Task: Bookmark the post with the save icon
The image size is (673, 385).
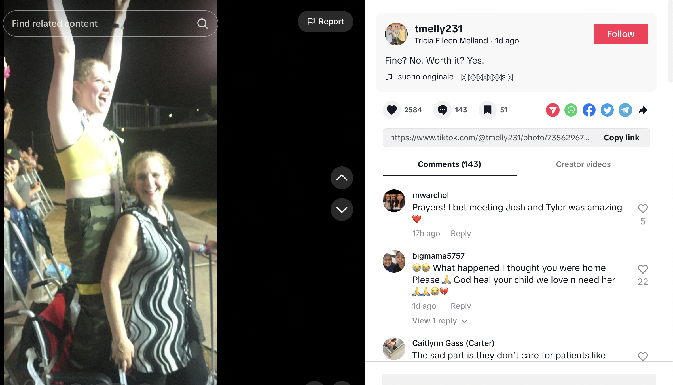Action: click(487, 110)
